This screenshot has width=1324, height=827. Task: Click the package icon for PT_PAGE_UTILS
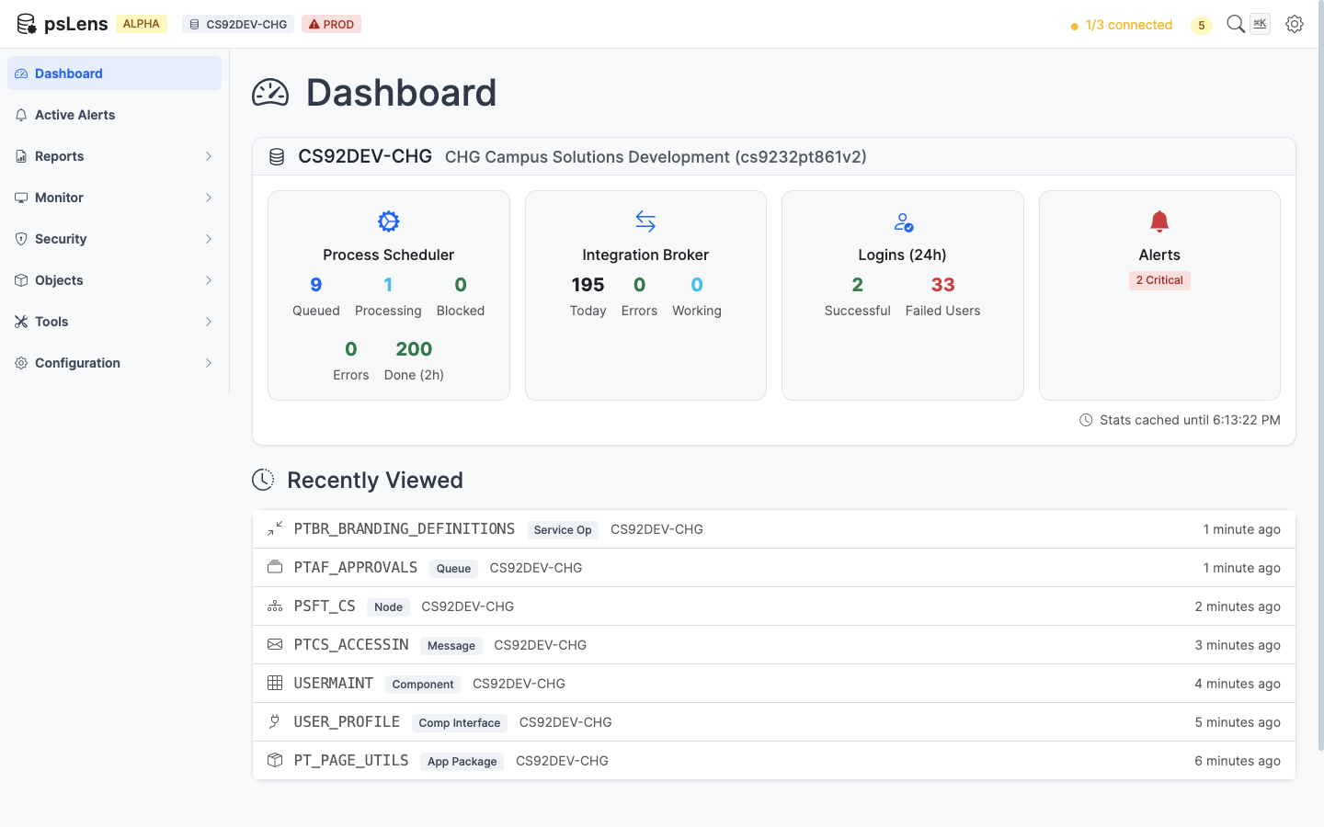pos(275,761)
